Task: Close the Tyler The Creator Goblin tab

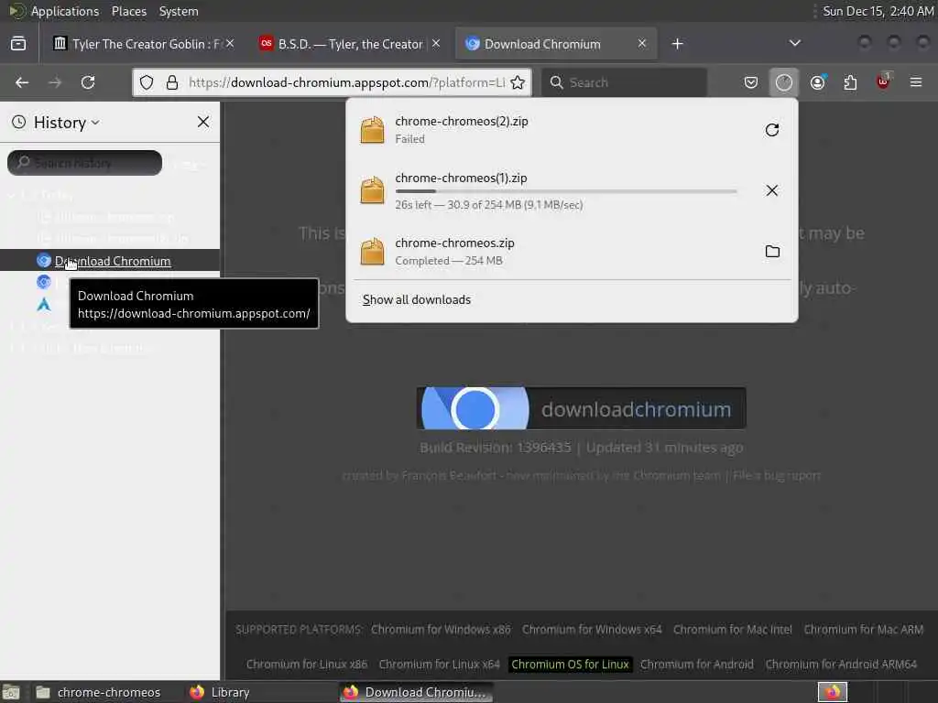Action: point(230,44)
